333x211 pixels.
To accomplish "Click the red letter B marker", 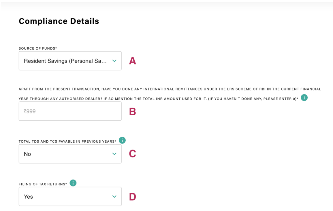I will pyautogui.click(x=133, y=112).
